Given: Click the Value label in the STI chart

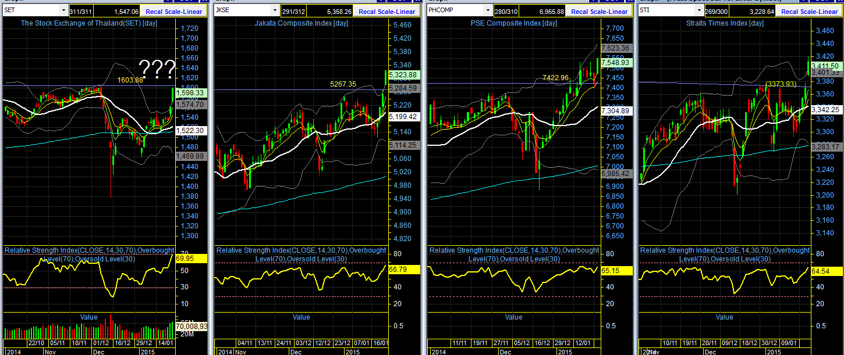Looking at the screenshot, I should pyautogui.click(x=724, y=317).
